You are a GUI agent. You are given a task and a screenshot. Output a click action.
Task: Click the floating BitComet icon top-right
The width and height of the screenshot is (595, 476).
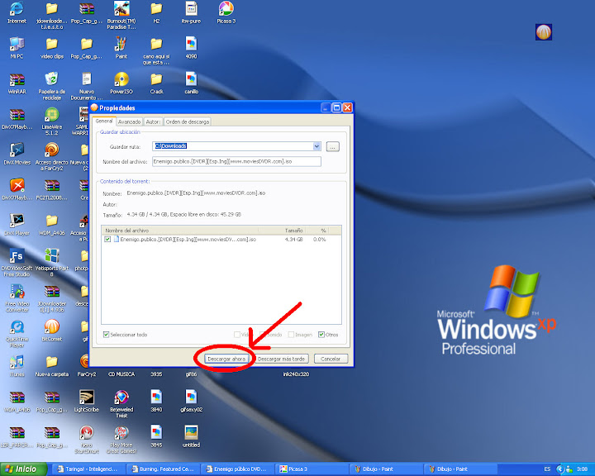pos(544,32)
